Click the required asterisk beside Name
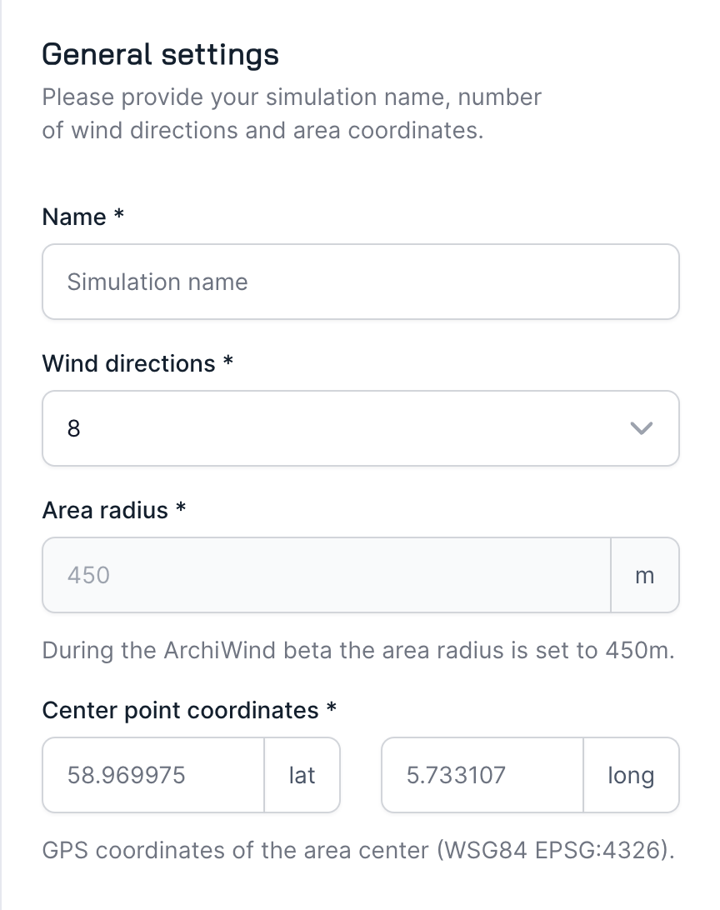 click(118, 216)
